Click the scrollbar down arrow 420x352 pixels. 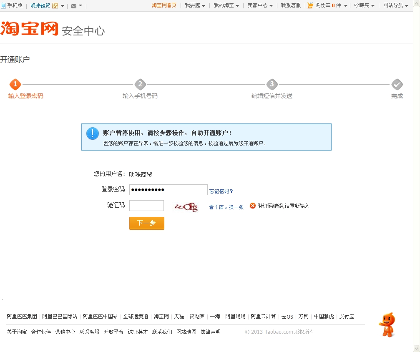(x=417, y=349)
